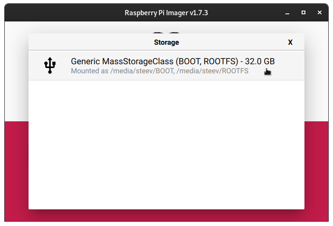Click the white area left of dialog
Screen dimensions: 333x226
pyautogui.click(x=16, y=71)
